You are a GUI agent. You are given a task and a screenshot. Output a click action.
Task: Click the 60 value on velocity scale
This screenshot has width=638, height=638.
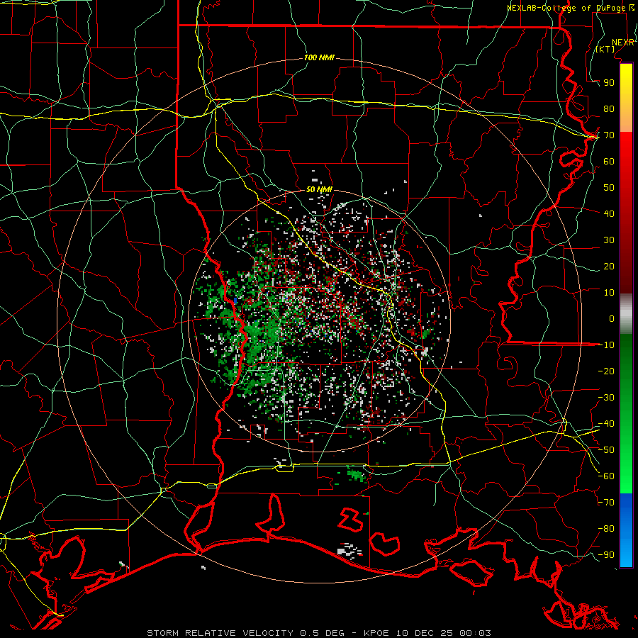click(x=609, y=162)
